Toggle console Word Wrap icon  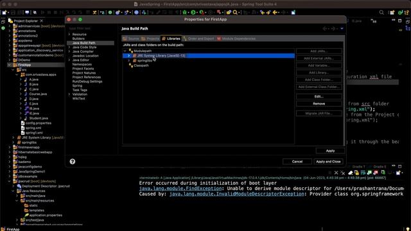pos(363,173)
